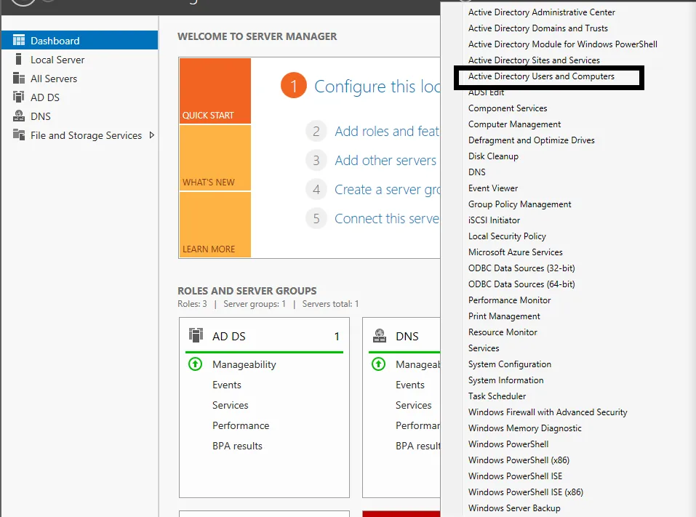Image resolution: width=696 pixels, height=517 pixels.
Task: Click the AD DS icon in sidebar
Action: point(19,97)
